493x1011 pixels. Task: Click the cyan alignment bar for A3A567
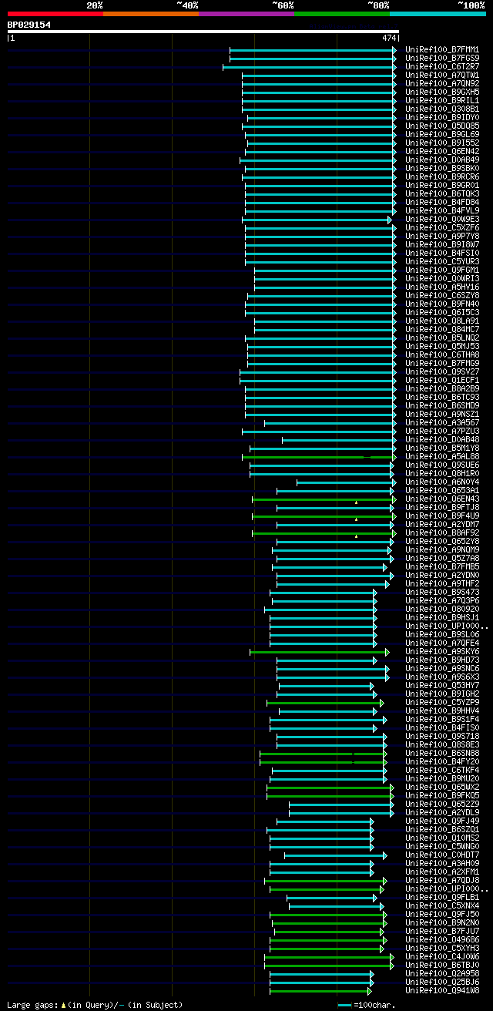[330, 423]
